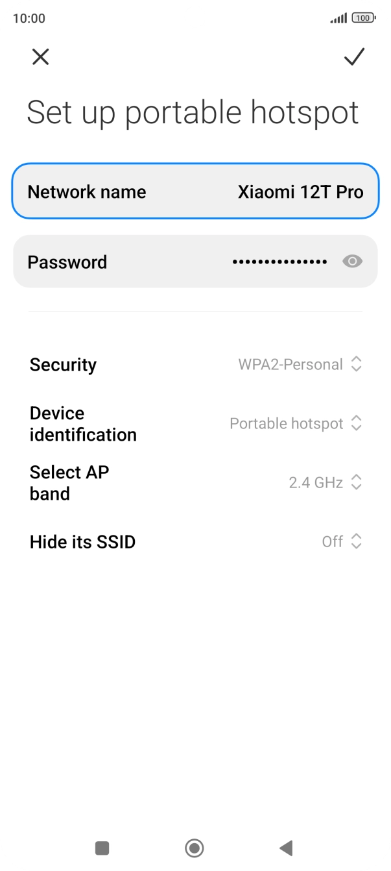Tap the X cancel icon
Image resolution: width=391 pixels, height=871 pixels.
(x=40, y=57)
